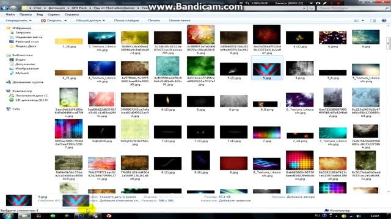Click Добавьте название field in details pane
The width and height of the screenshot is (391, 219).
(235, 201)
